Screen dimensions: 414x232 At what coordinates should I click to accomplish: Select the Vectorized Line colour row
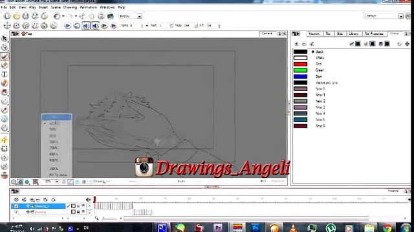351,82
